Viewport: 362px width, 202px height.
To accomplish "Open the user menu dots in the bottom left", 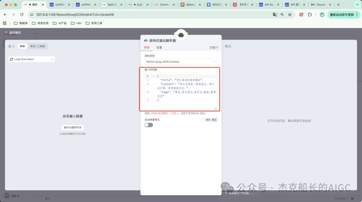I will [x=35, y=196].
